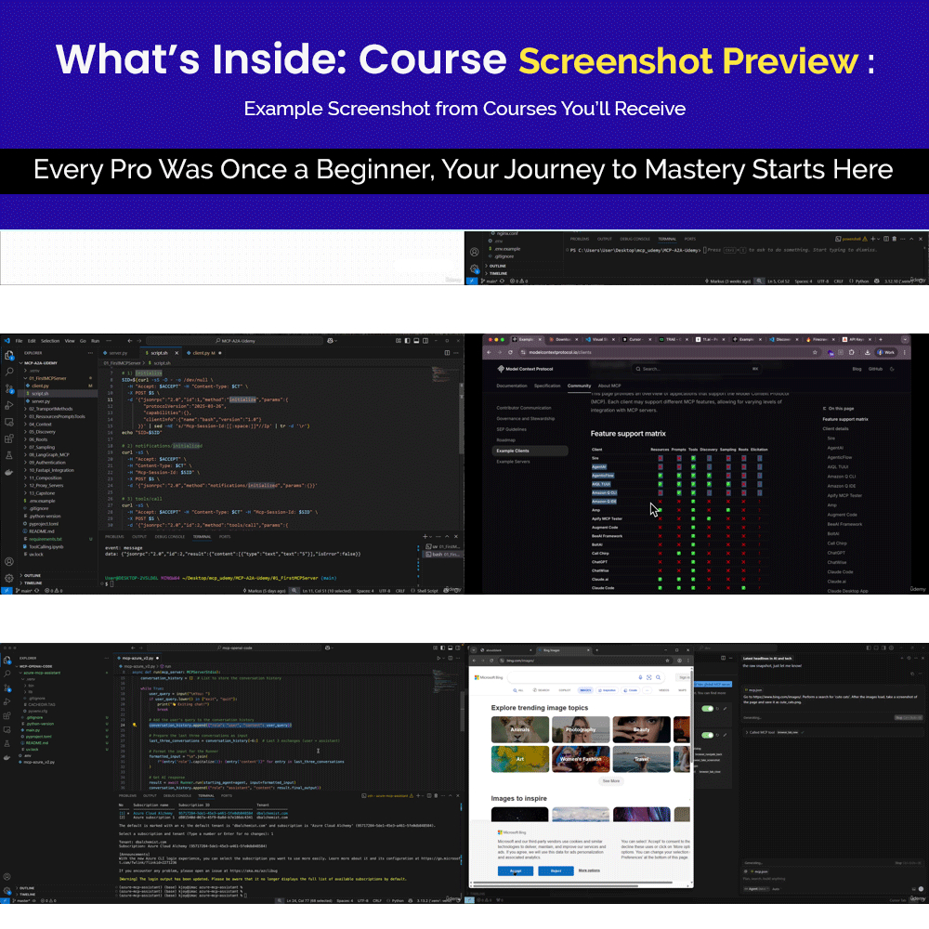Click magnifier search icon in Bing search box
Screen dimensions: 929x929
(658, 677)
